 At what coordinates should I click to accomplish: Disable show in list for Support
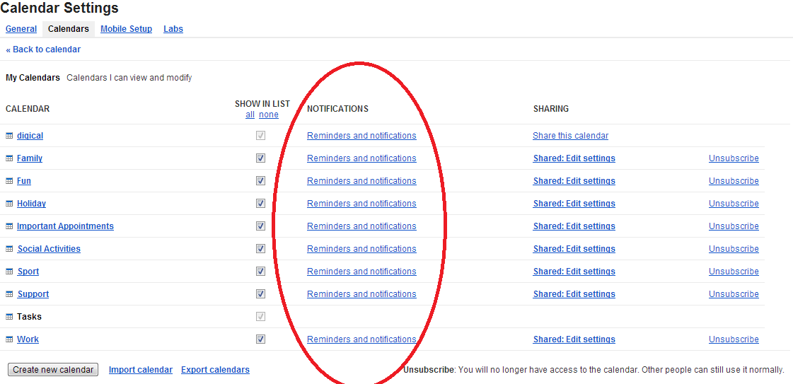[x=260, y=294]
